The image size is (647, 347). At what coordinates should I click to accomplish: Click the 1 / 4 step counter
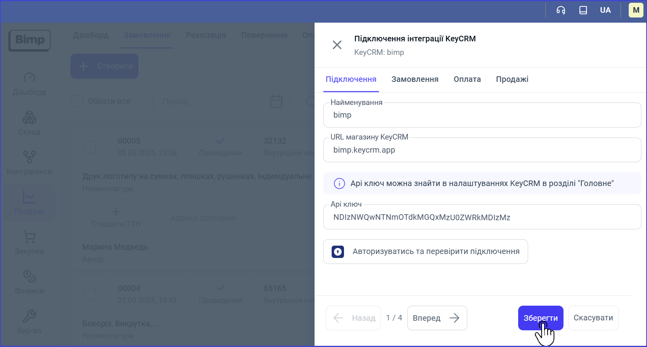(394, 318)
